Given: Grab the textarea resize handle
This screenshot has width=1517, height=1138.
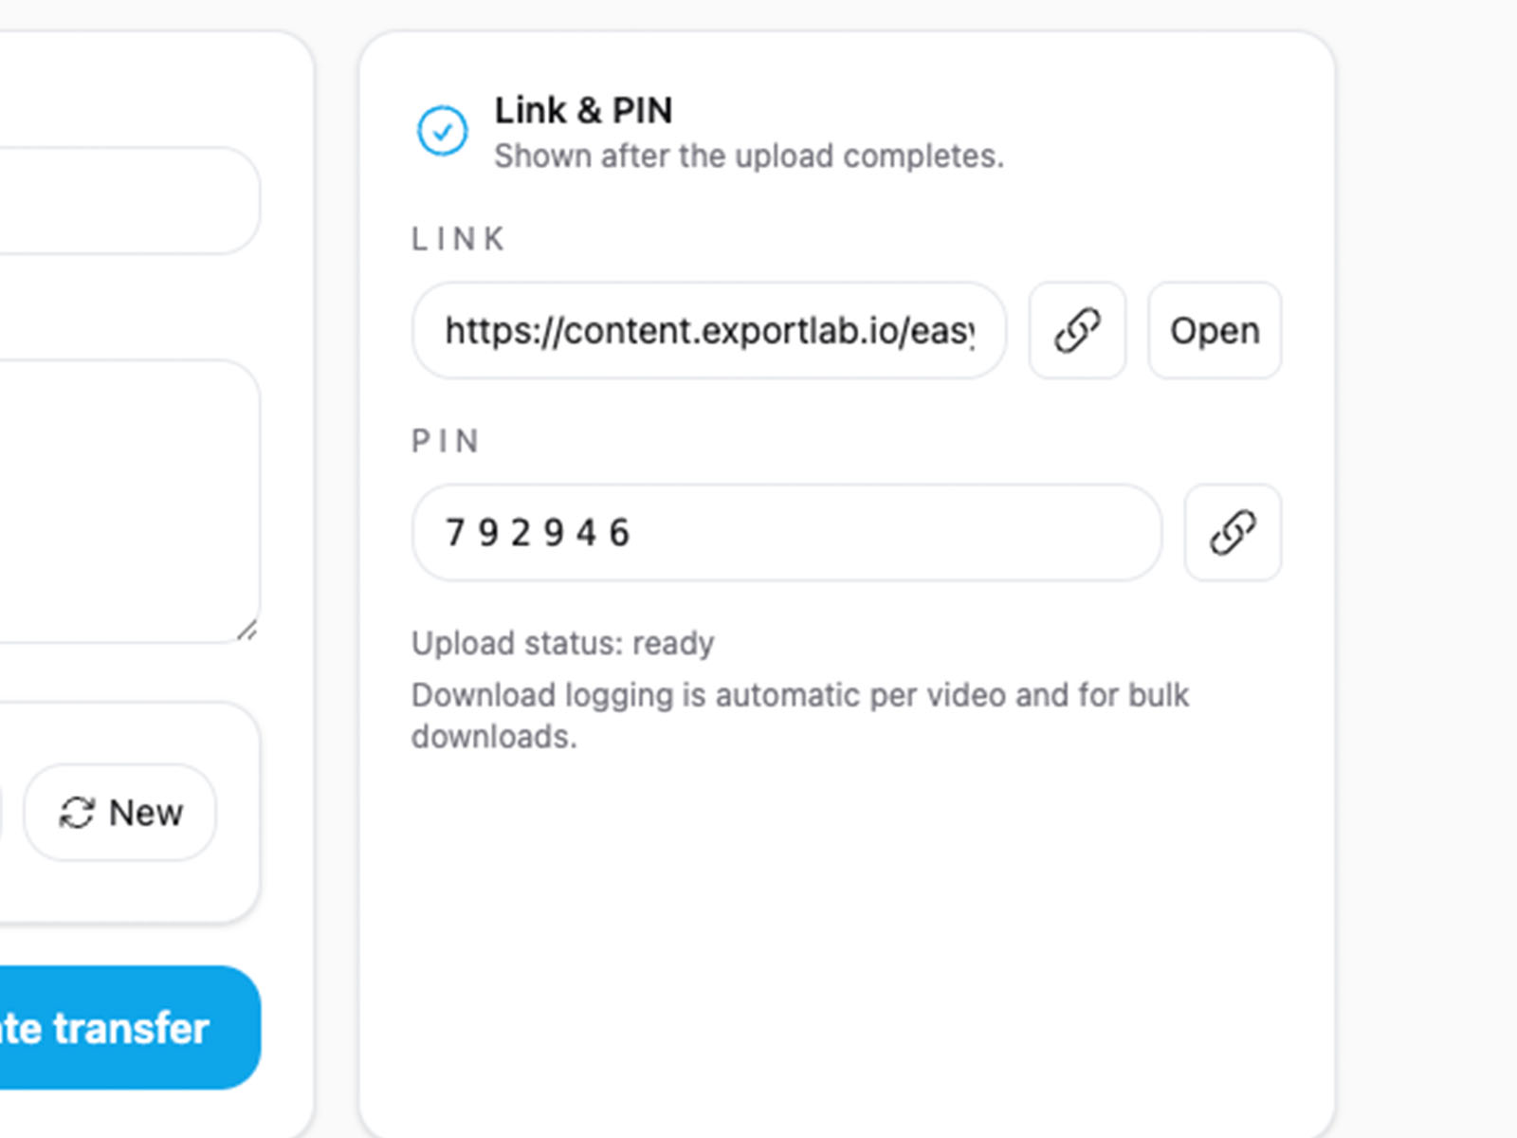Looking at the screenshot, I should click(247, 631).
